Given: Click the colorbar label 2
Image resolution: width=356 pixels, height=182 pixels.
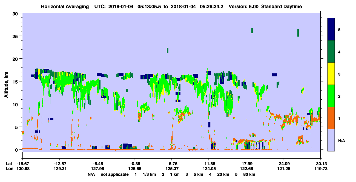Looking at the screenshot, I should click(x=339, y=96).
